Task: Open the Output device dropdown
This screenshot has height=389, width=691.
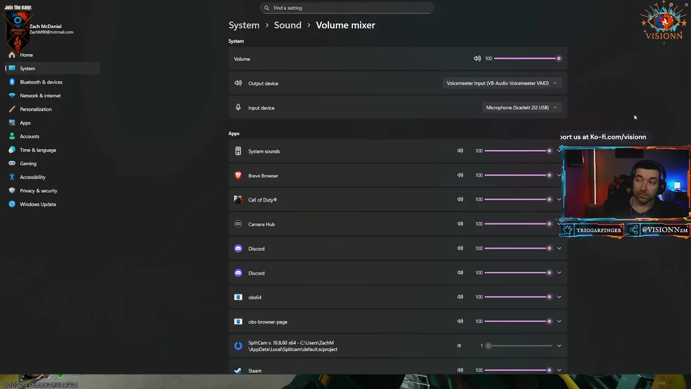Action: pyautogui.click(x=502, y=83)
